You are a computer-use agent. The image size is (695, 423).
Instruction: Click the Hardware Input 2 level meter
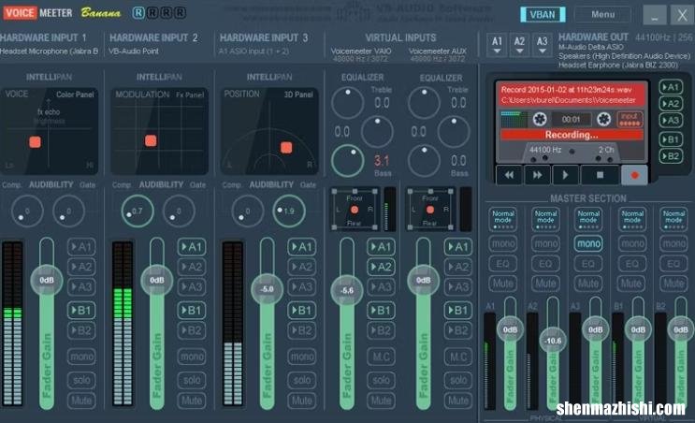[123, 324]
